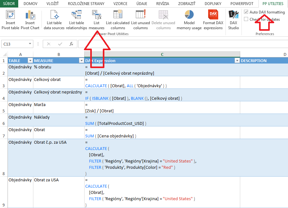This screenshot has width=288, height=208.
Task: Open the TABLE column filter dropdown
Action: (30, 61)
